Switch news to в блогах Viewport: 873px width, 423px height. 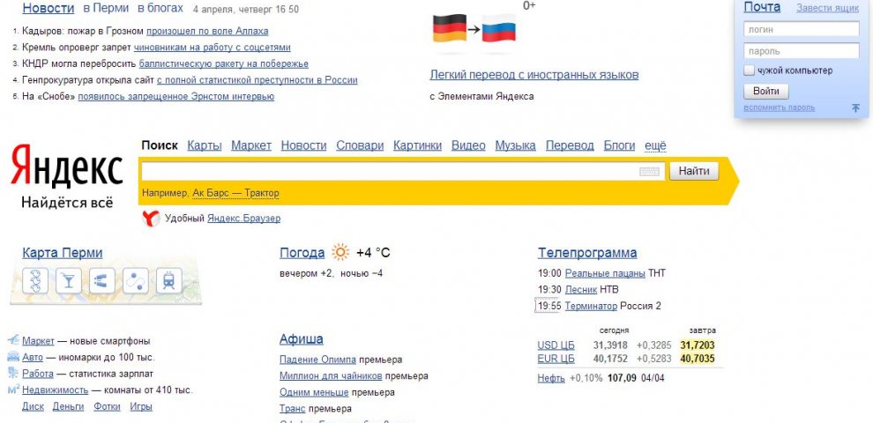(x=160, y=8)
